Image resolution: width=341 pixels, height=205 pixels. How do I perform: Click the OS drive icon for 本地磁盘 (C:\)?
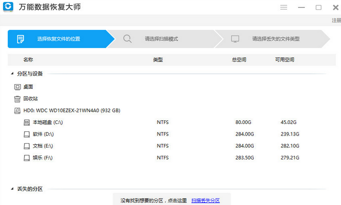(x=27, y=122)
